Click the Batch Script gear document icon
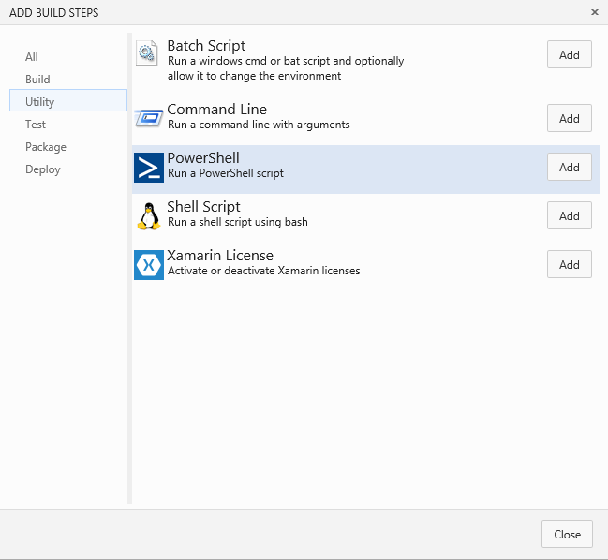The height and width of the screenshot is (560, 608). 146,53
